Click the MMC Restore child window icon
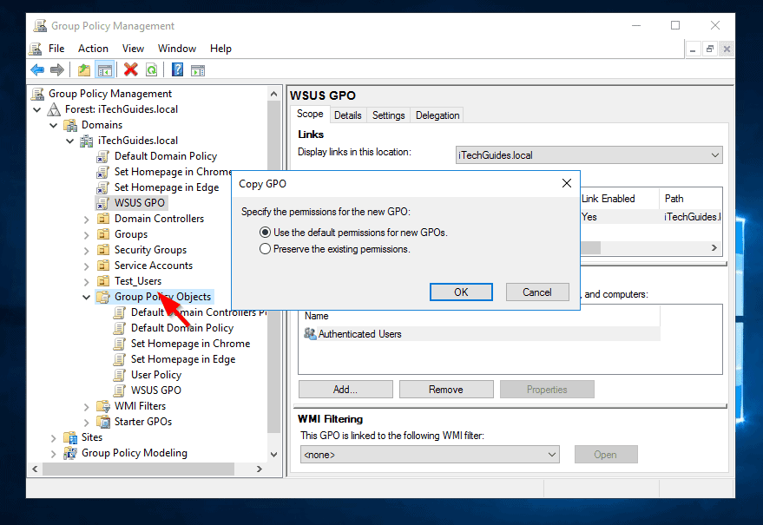Viewport: 763px width, 525px height. pyautogui.click(x=710, y=49)
